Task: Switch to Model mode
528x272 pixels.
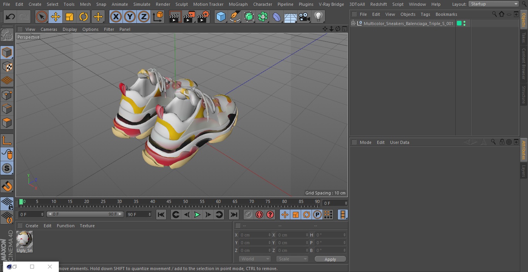Action: pos(7,52)
